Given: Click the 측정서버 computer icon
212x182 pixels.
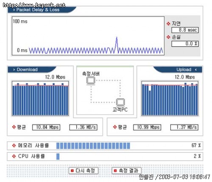Looking at the screenshot, I should click(x=91, y=81).
